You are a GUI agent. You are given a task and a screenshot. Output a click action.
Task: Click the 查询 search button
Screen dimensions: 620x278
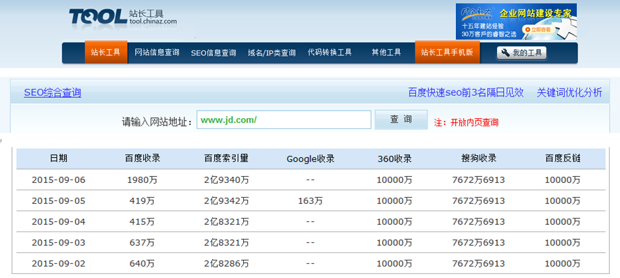401,119
